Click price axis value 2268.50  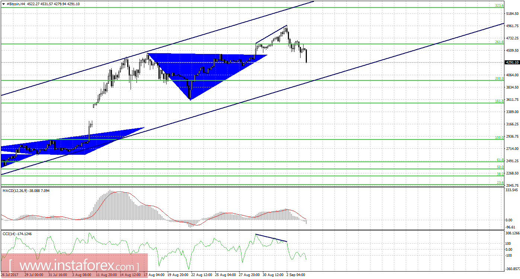512,173
